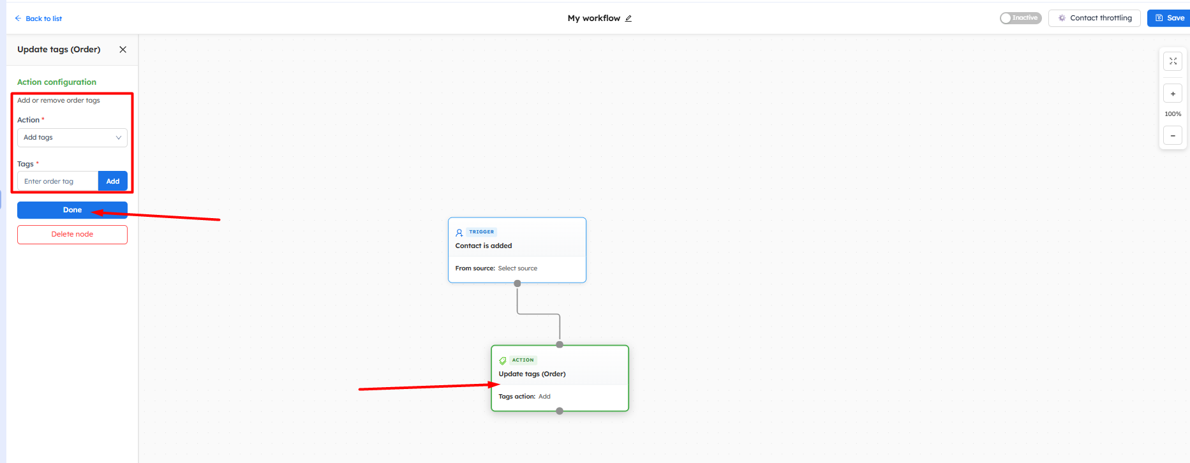Select the Contact is added trigger node
This screenshot has width=1190, height=463.
(x=517, y=246)
